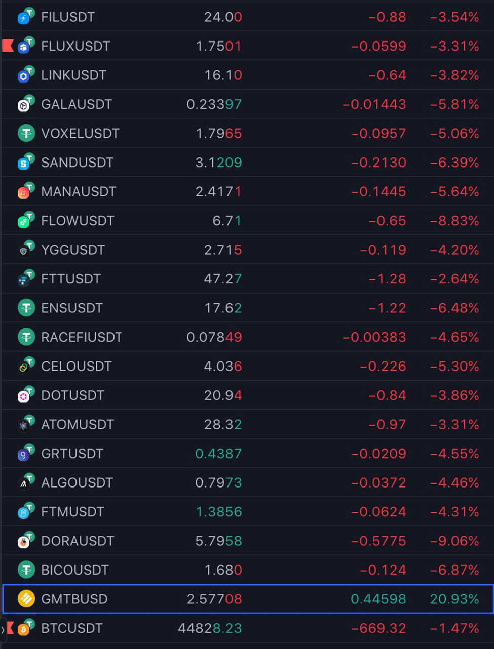
Task: Click the Tether icon beside VOXELUSDT
Action: (x=26, y=133)
